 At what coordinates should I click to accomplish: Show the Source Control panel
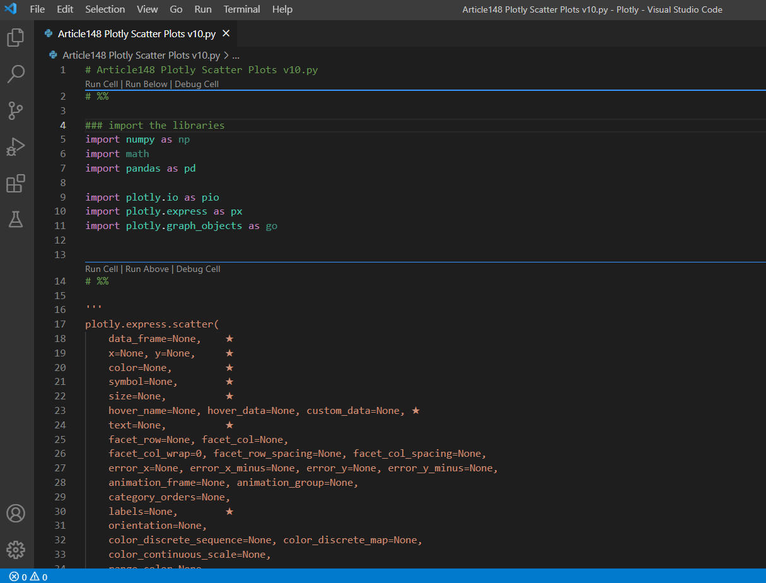(x=16, y=110)
